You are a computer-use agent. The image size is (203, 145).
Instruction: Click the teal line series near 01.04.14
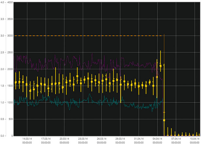tap(139, 107)
